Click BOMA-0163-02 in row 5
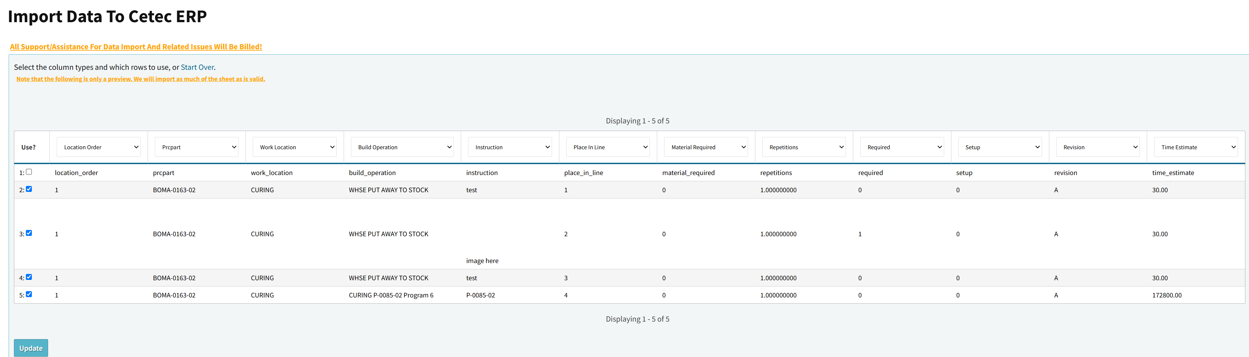The height and width of the screenshot is (357, 1249). [x=174, y=295]
